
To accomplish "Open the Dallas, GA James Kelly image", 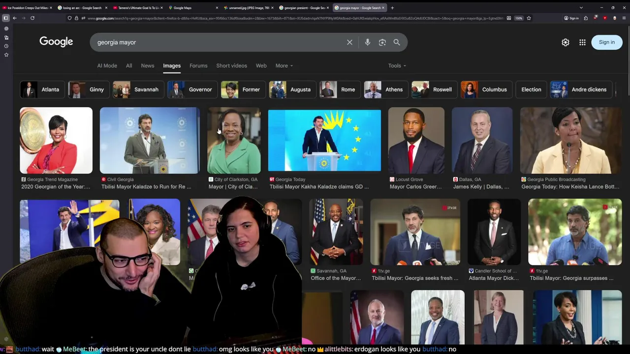I will [482, 140].
